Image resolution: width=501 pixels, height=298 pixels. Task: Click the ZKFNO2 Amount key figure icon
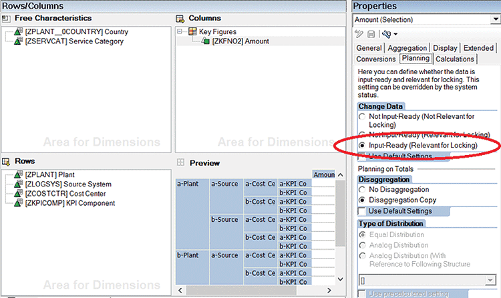[206, 41]
